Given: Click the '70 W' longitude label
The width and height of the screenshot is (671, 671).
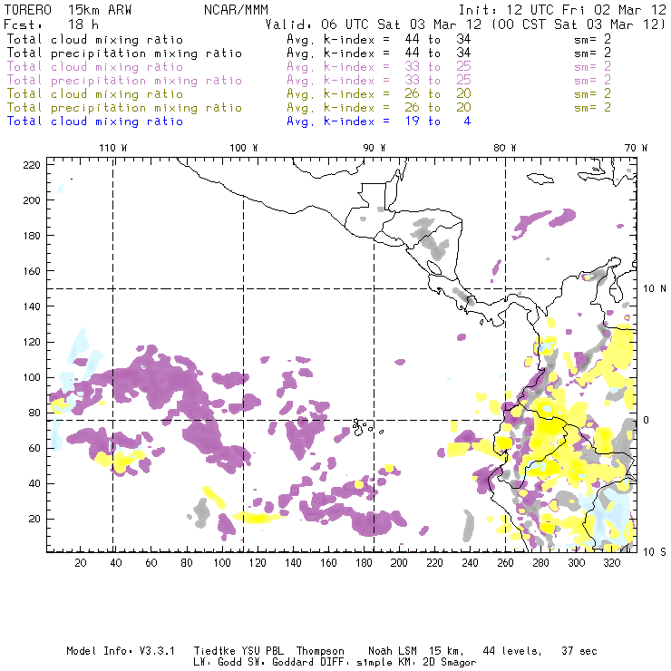Looking at the screenshot, I should (x=636, y=148).
